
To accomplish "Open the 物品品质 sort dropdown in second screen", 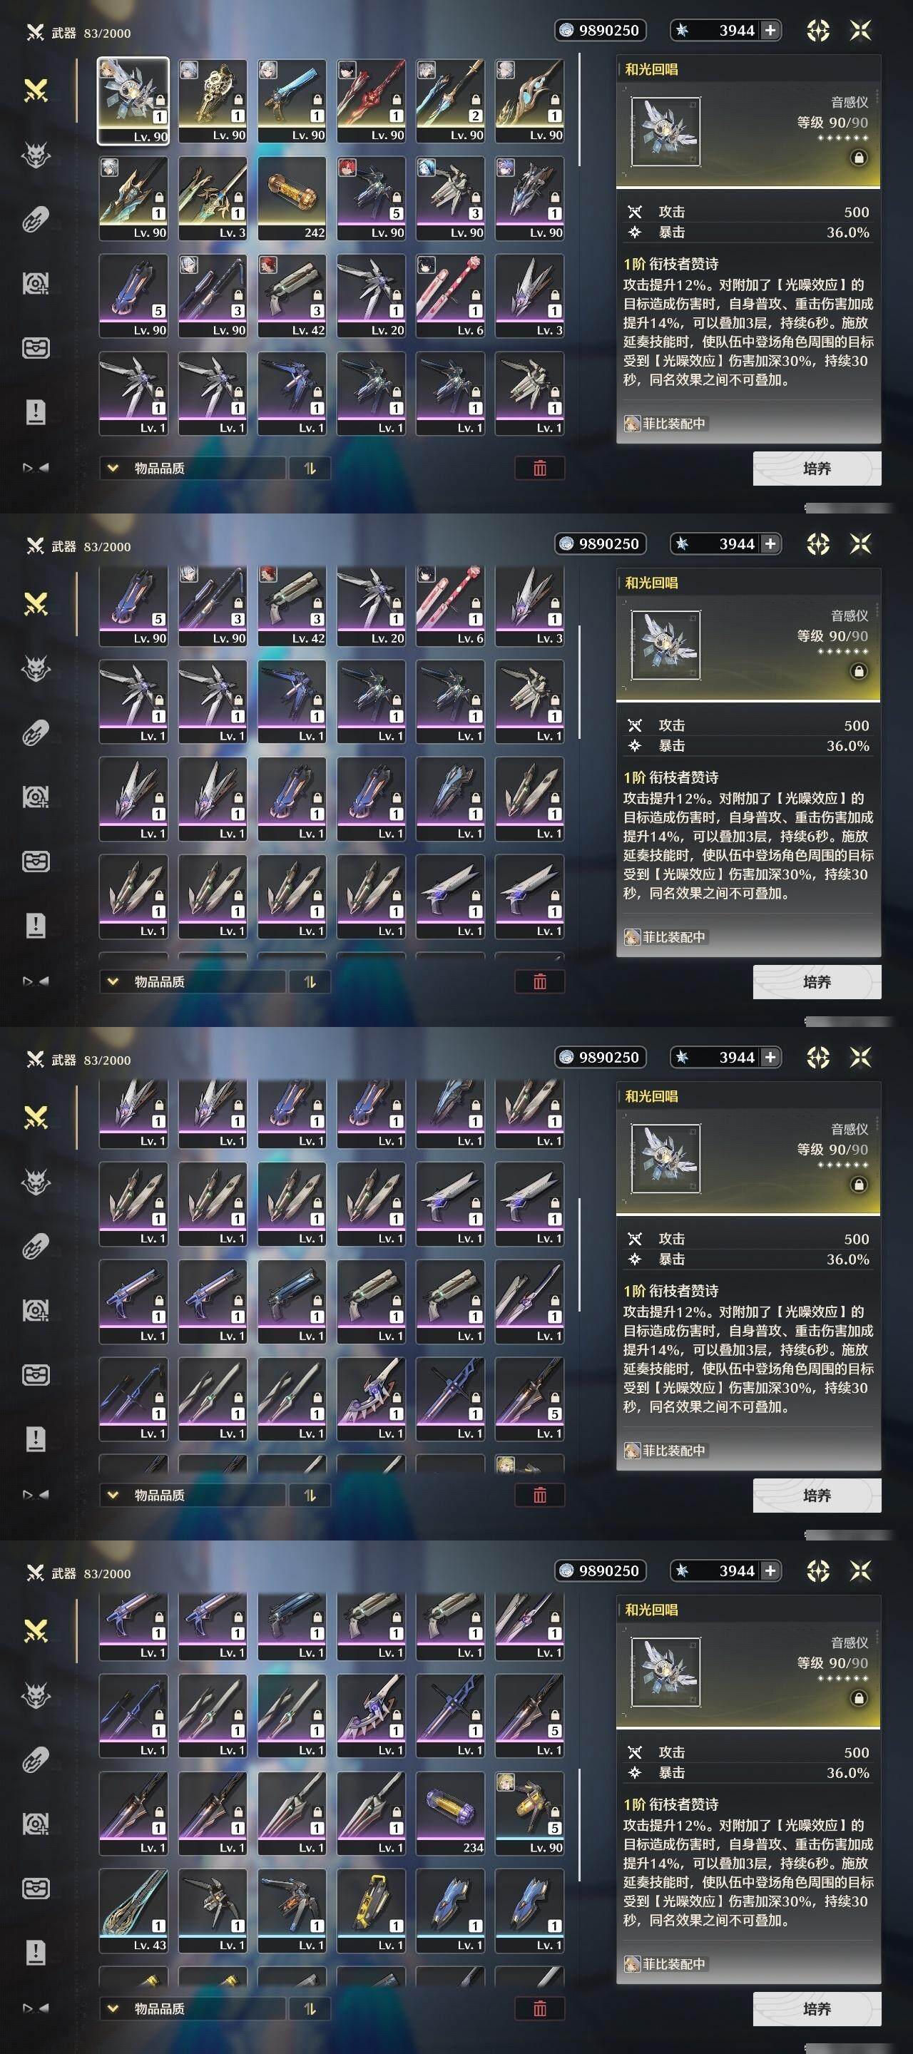I will [x=191, y=981].
